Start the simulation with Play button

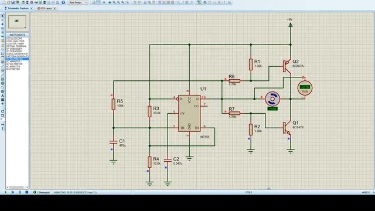click(5, 192)
